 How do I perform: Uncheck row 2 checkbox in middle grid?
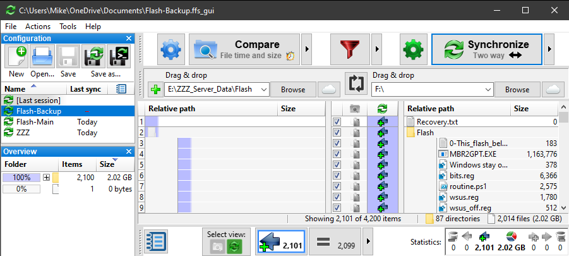coord(337,133)
